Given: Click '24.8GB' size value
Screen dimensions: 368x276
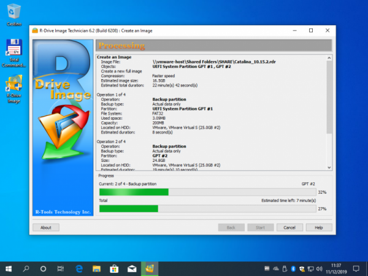Looking at the screenshot, I should pyautogui.click(x=159, y=160).
